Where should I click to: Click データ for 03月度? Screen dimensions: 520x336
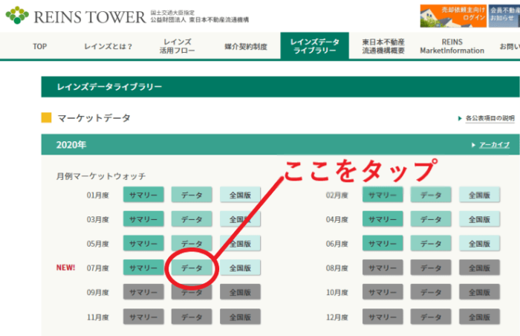click(x=192, y=219)
